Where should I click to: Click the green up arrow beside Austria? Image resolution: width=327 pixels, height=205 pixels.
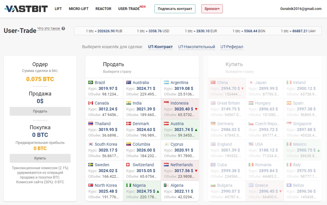pyautogui.click(x=196, y=130)
